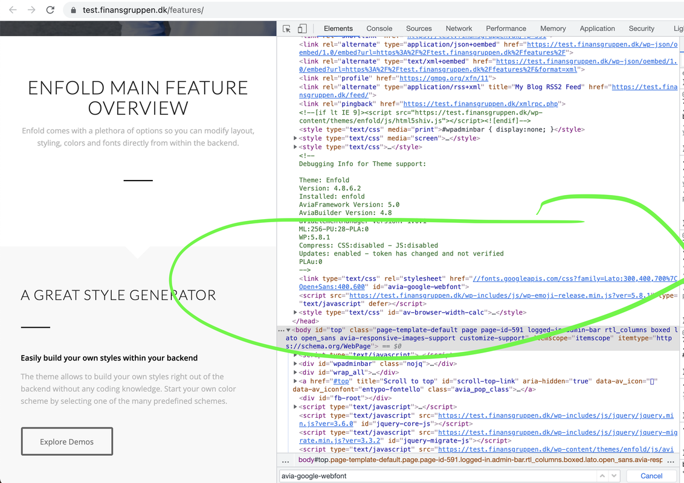The image size is (684, 483).
Task: Open the gmpg.org/xfn/11 profile link
Action: click(444, 78)
